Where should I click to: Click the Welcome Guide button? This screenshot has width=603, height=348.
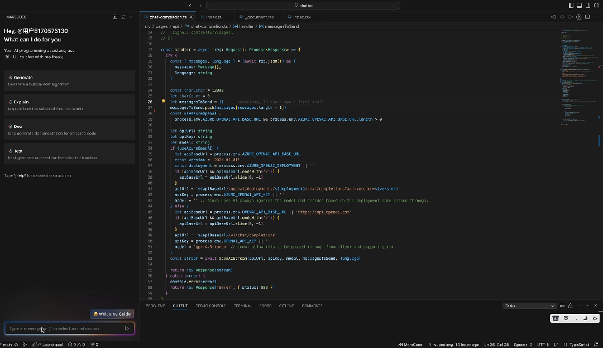pos(112,314)
